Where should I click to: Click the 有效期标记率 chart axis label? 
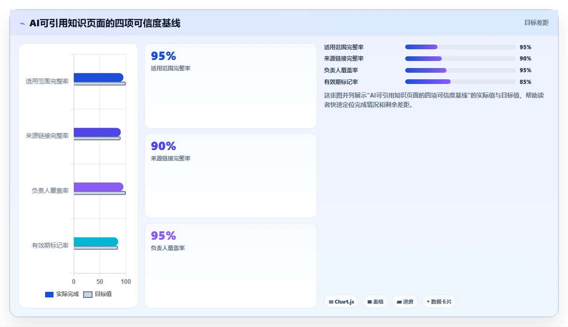click(x=50, y=245)
